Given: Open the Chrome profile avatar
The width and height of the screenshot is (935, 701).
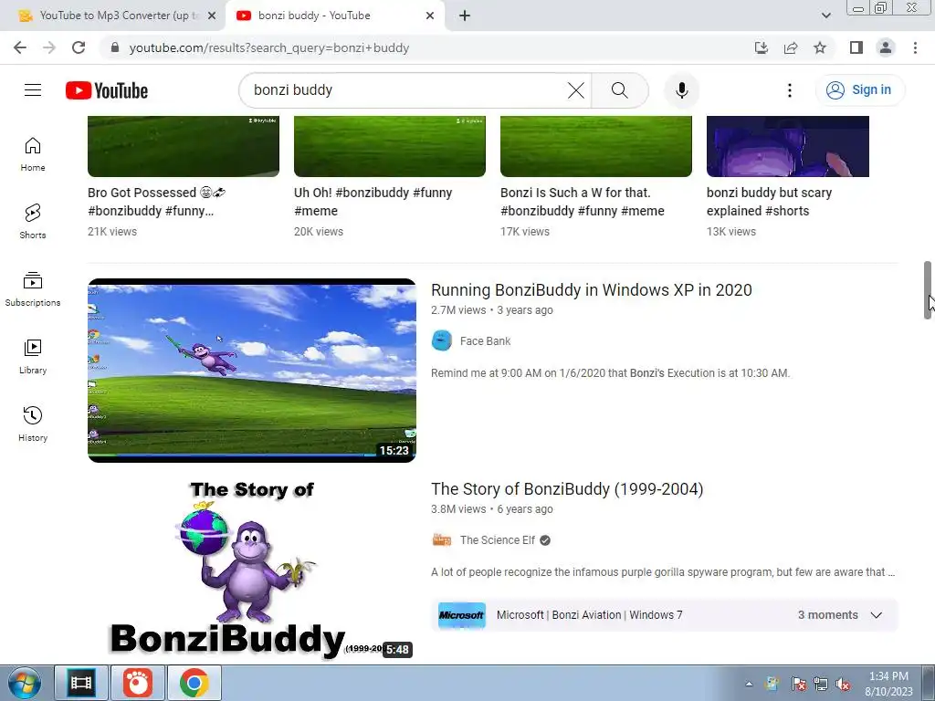Looking at the screenshot, I should (886, 47).
